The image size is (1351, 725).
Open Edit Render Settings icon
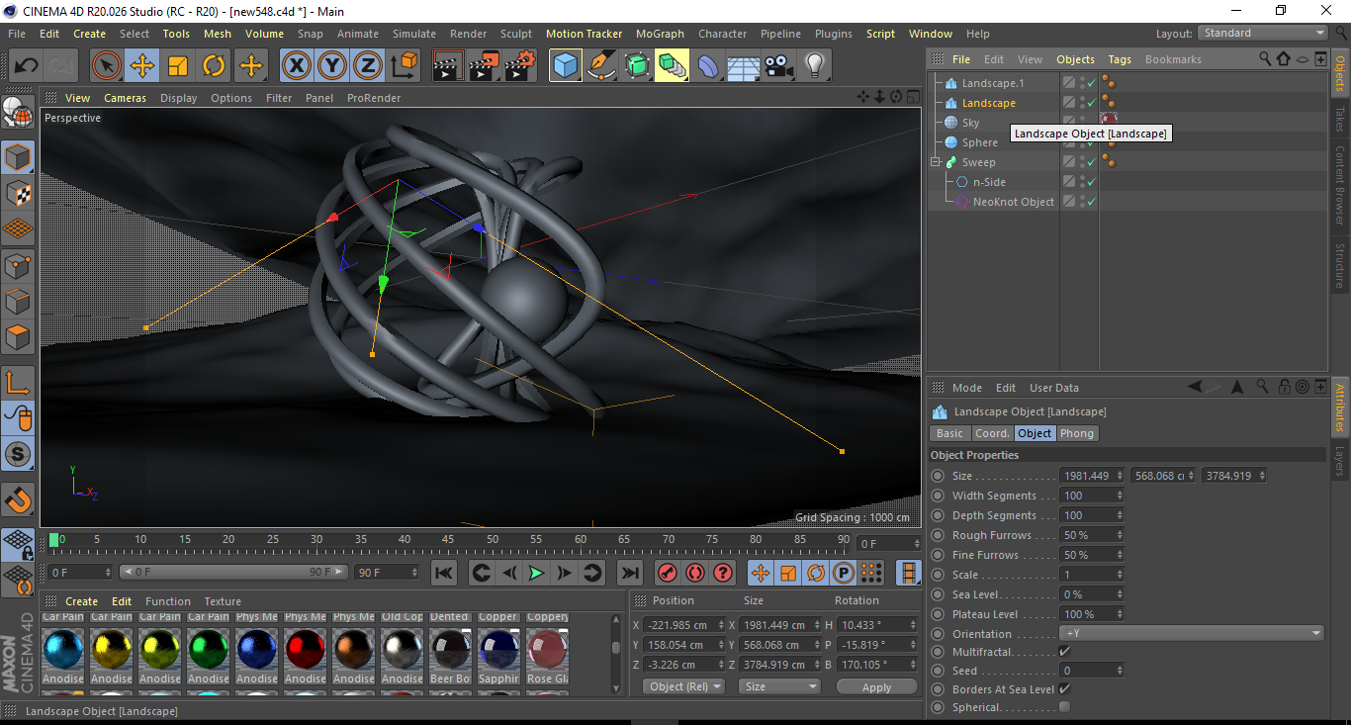[x=520, y=66]
